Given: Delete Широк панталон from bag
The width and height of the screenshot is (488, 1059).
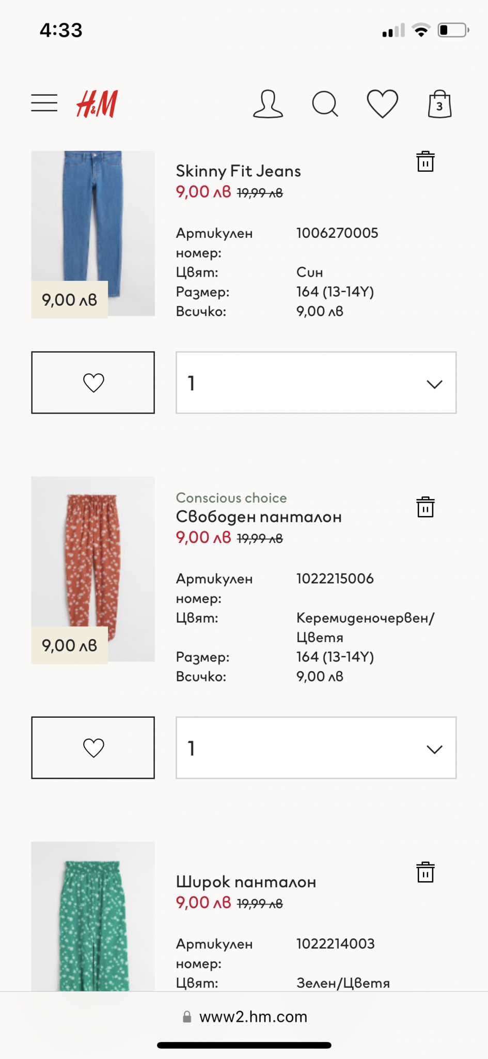Looking at the screenshot, I should pos(426,872).
